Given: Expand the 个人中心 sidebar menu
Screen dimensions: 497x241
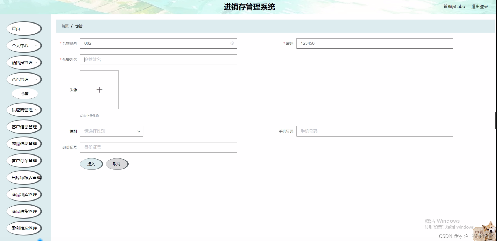Looking at the screenshot, I should [x=24, y=46].
